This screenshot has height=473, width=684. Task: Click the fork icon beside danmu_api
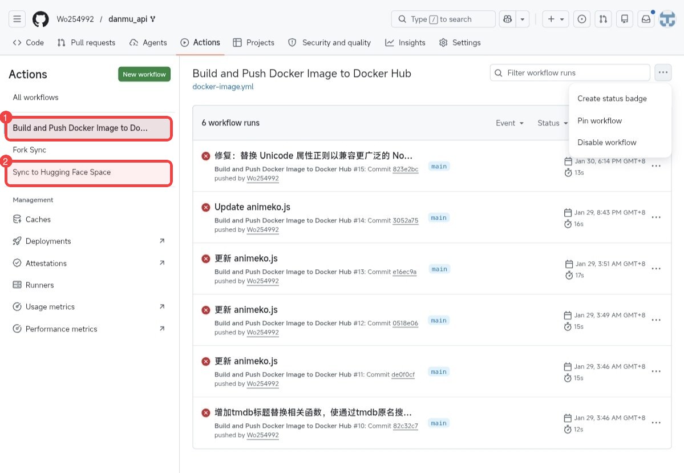(x=153, y=19)
